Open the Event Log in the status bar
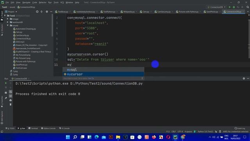250x141 pixels. pos(240,128)
